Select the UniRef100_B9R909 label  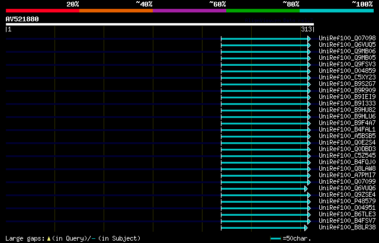[347, 91]
